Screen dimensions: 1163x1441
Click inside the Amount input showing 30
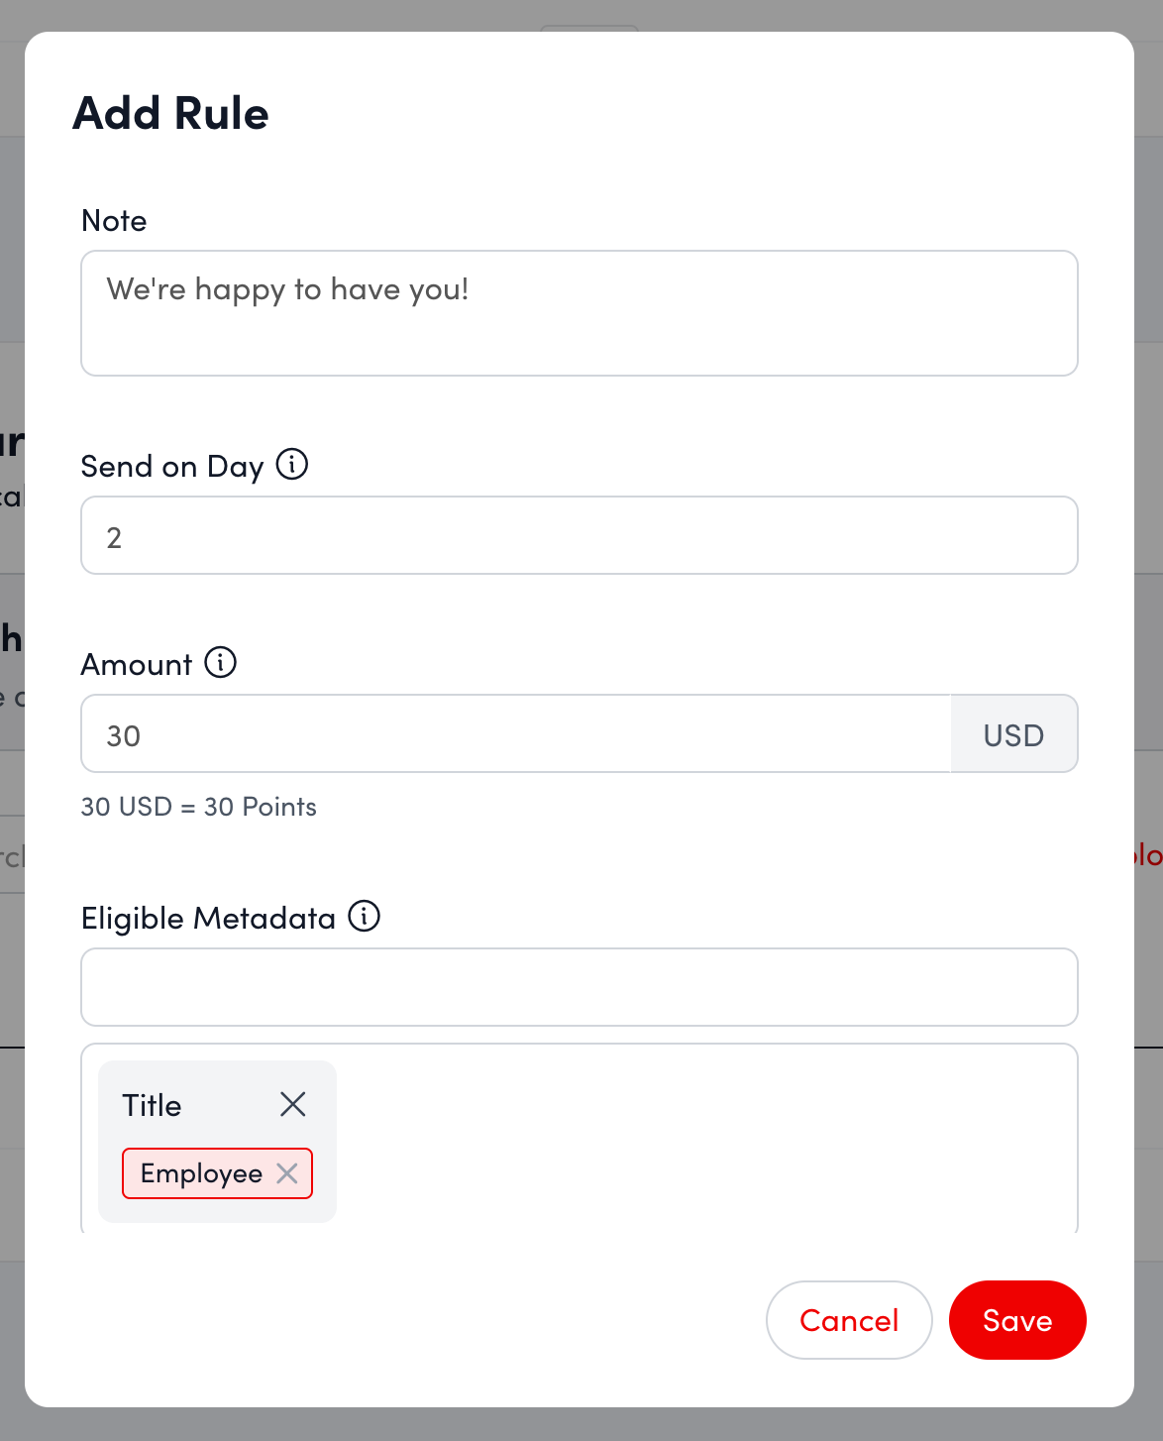click(515, 733)
